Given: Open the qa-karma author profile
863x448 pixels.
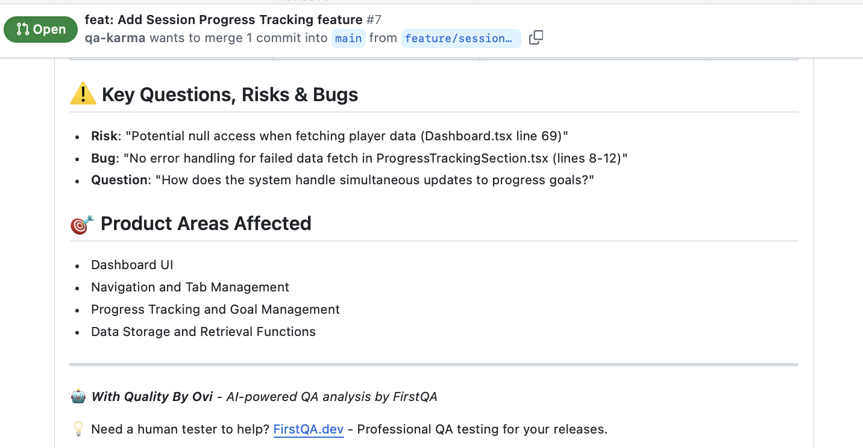Looking at the screenshot, I should (x=115, y=38).
